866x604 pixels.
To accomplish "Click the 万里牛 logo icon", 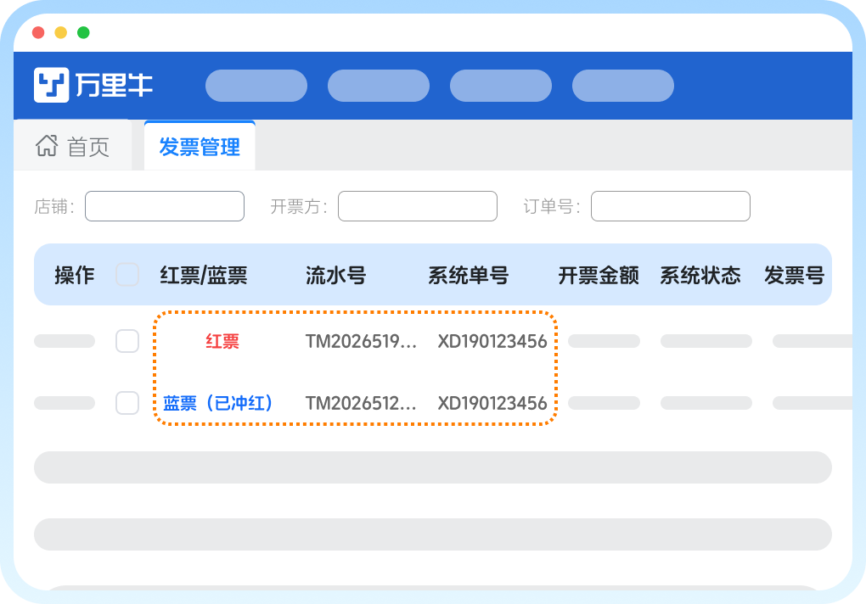I will coord(51,85).
